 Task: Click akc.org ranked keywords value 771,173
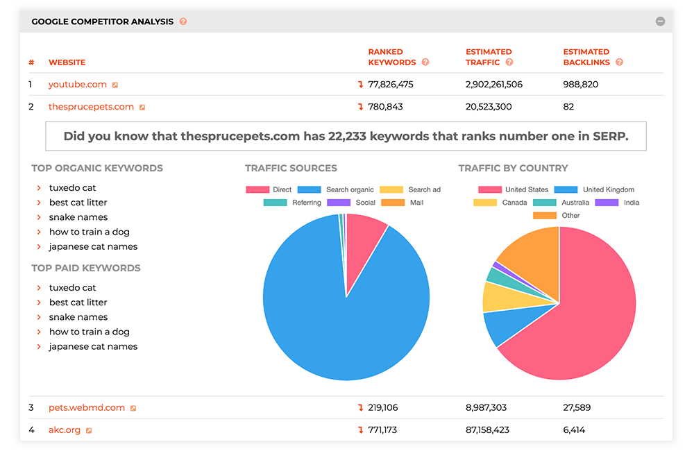click(x=382, y=429)
